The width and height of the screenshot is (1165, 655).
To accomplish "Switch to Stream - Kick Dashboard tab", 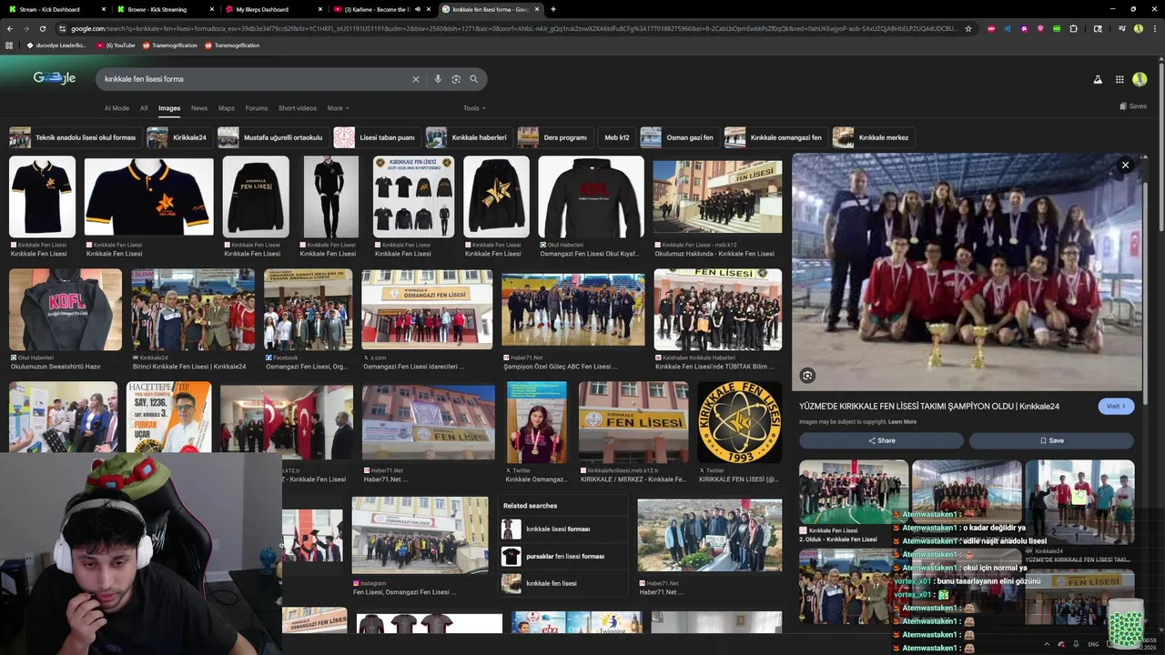I will 55,9.
